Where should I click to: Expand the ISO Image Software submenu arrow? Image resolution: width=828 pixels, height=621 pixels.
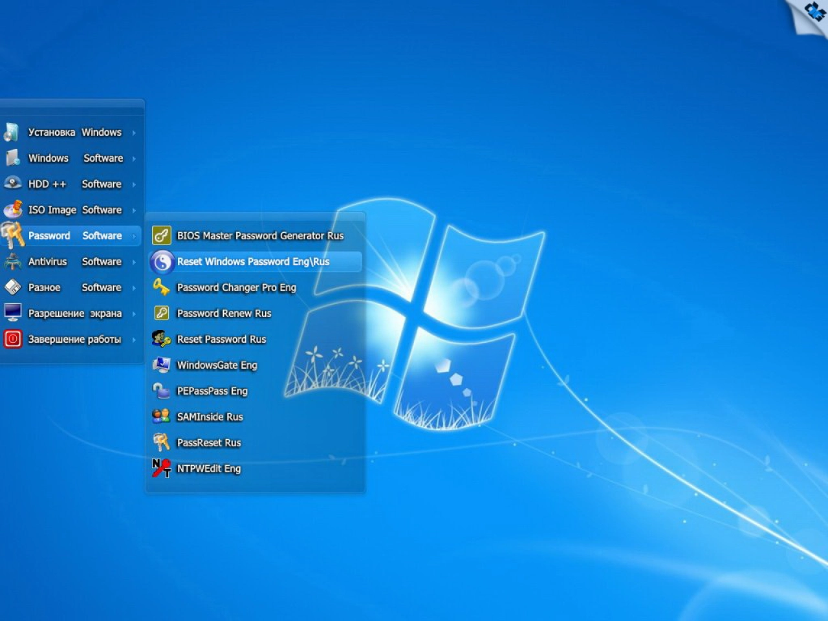tap(134, 210)
